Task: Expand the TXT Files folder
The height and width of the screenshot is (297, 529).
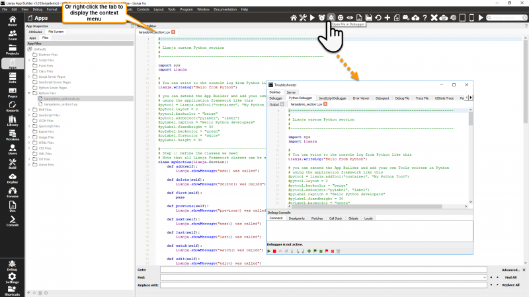Action: pyautogui.click(x=29, y=159)
